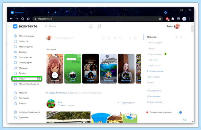Open the notifications bell icon
This screenshot has height=130, width=201.
91,26
